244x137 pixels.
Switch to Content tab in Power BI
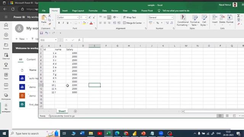(x=31, y=59)
